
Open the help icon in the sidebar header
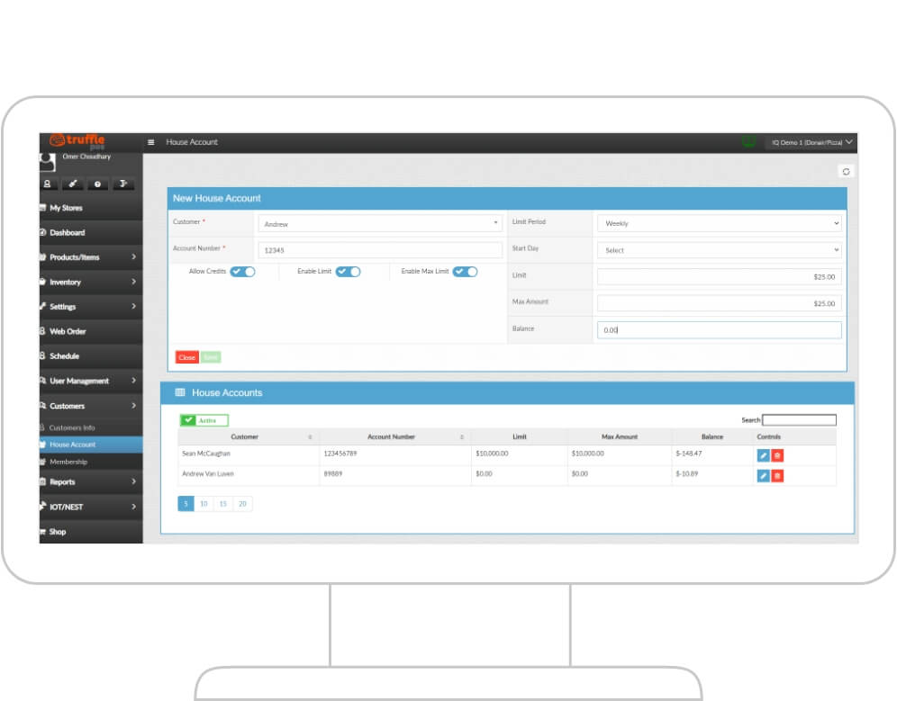(x=97, y=184)
